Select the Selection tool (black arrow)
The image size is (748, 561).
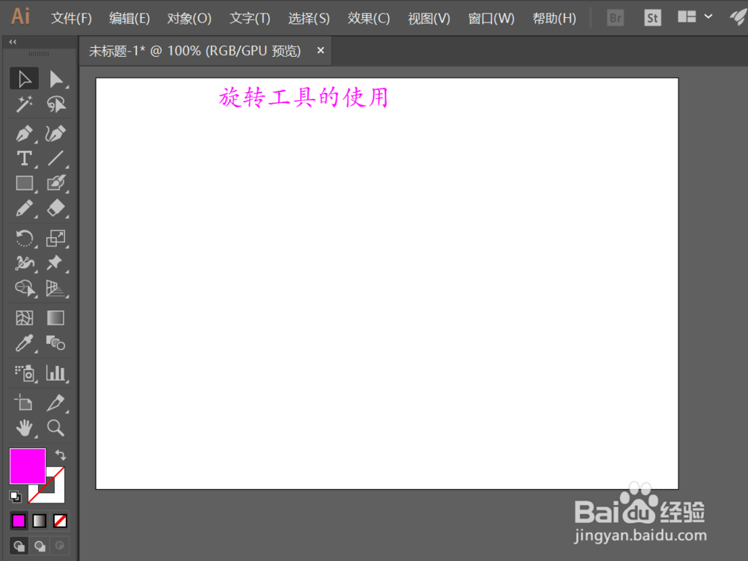pyautogui.click(x=24, y=79)
